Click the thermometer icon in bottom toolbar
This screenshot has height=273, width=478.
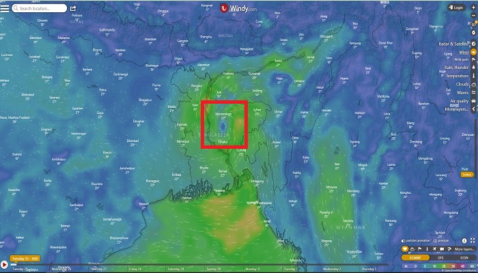[427, 249]
